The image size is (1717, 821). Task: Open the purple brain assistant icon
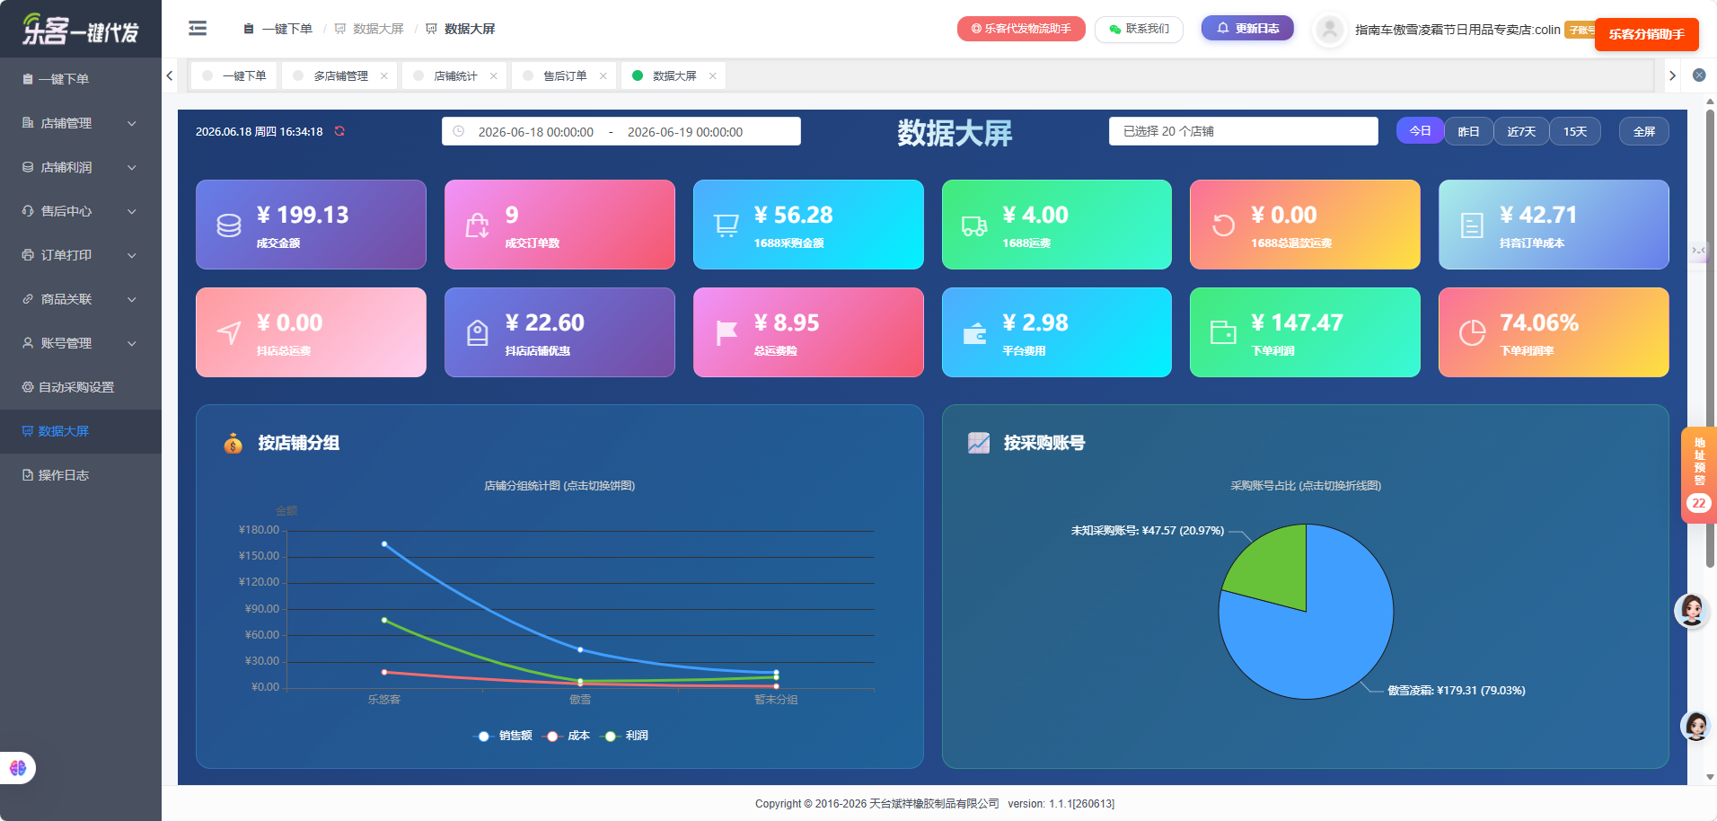pyautogui.click(x=18, y=768)
